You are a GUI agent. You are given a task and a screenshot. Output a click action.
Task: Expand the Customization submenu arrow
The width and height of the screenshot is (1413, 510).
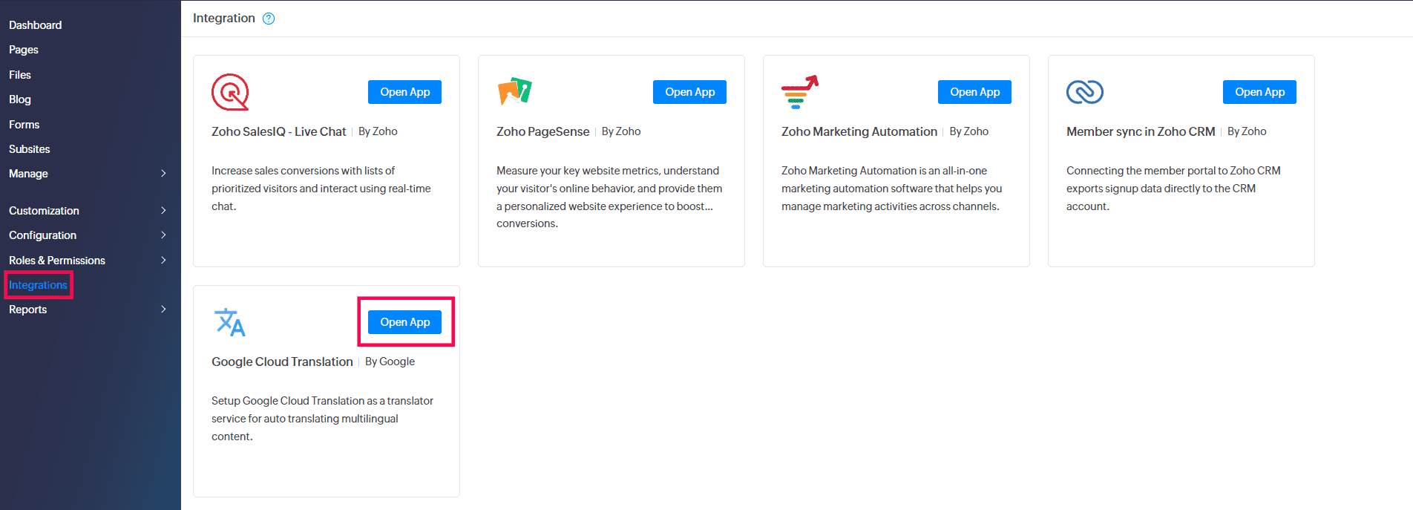coord(163,211)
